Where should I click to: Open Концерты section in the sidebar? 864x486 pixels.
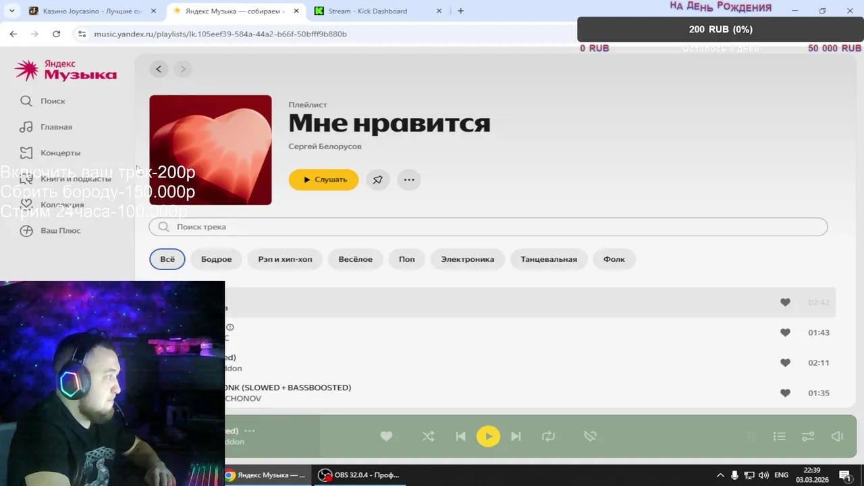tap(51, 153)
